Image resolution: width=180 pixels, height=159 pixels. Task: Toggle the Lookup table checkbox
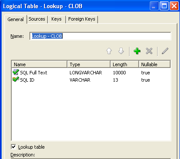[x=13, y=147]
